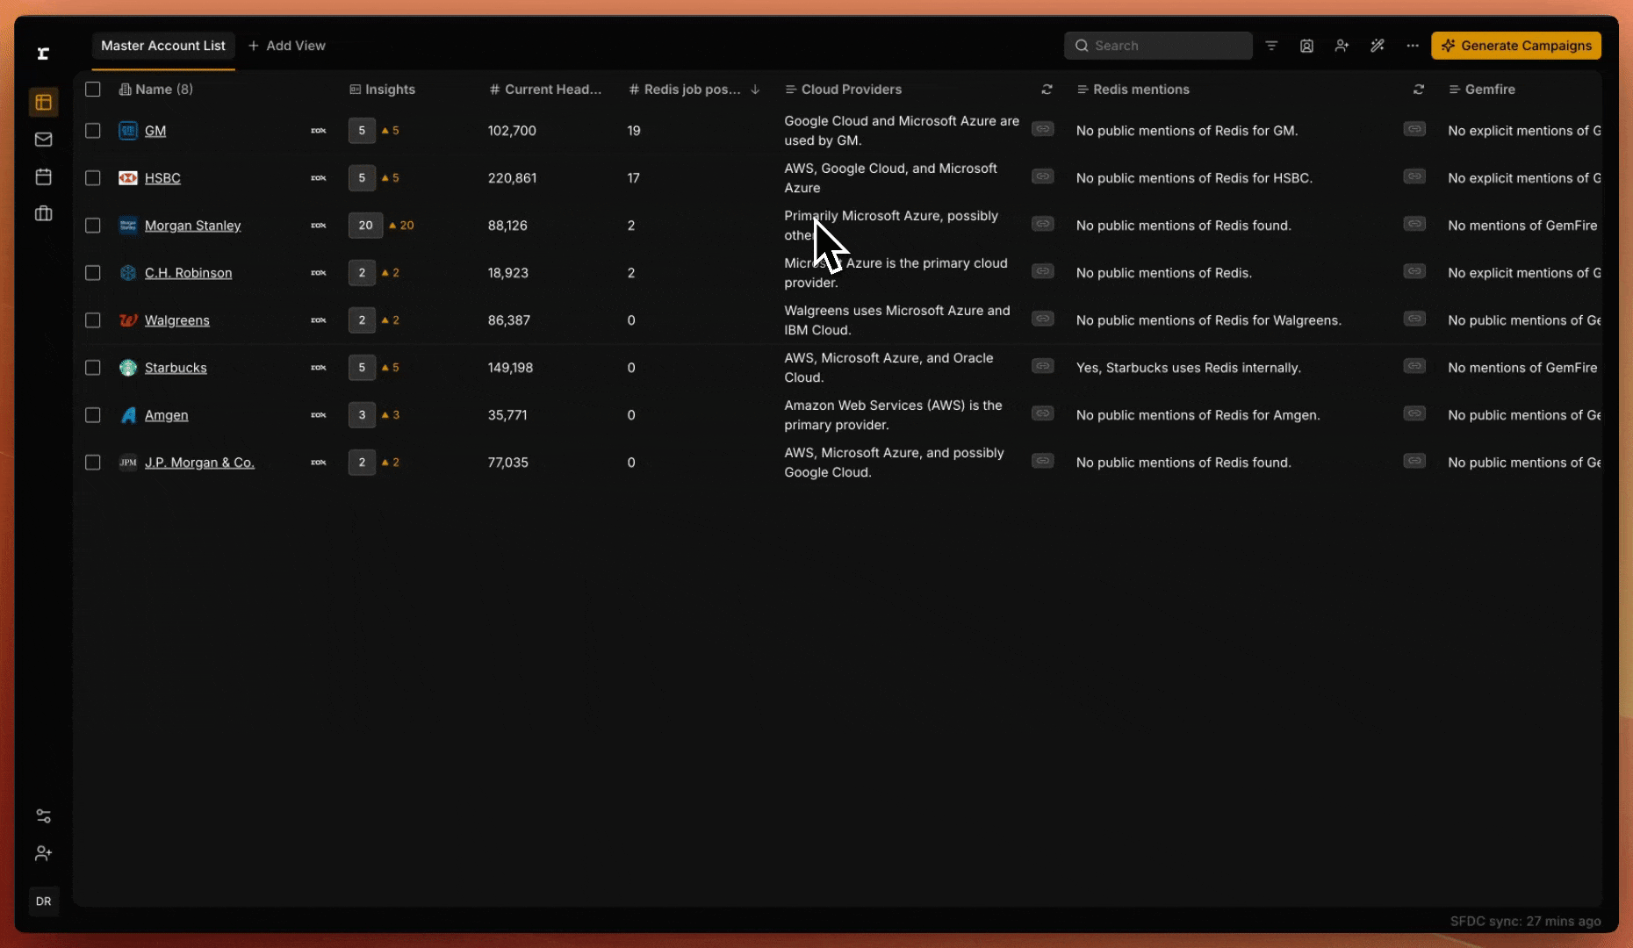Check the checkbox next to Starbucks
This screenshot has height=948, width=1633.
(x=93, y=368)
